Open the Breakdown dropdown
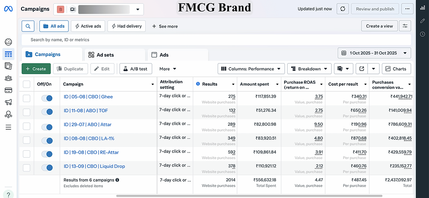 (x=309, y=69)
